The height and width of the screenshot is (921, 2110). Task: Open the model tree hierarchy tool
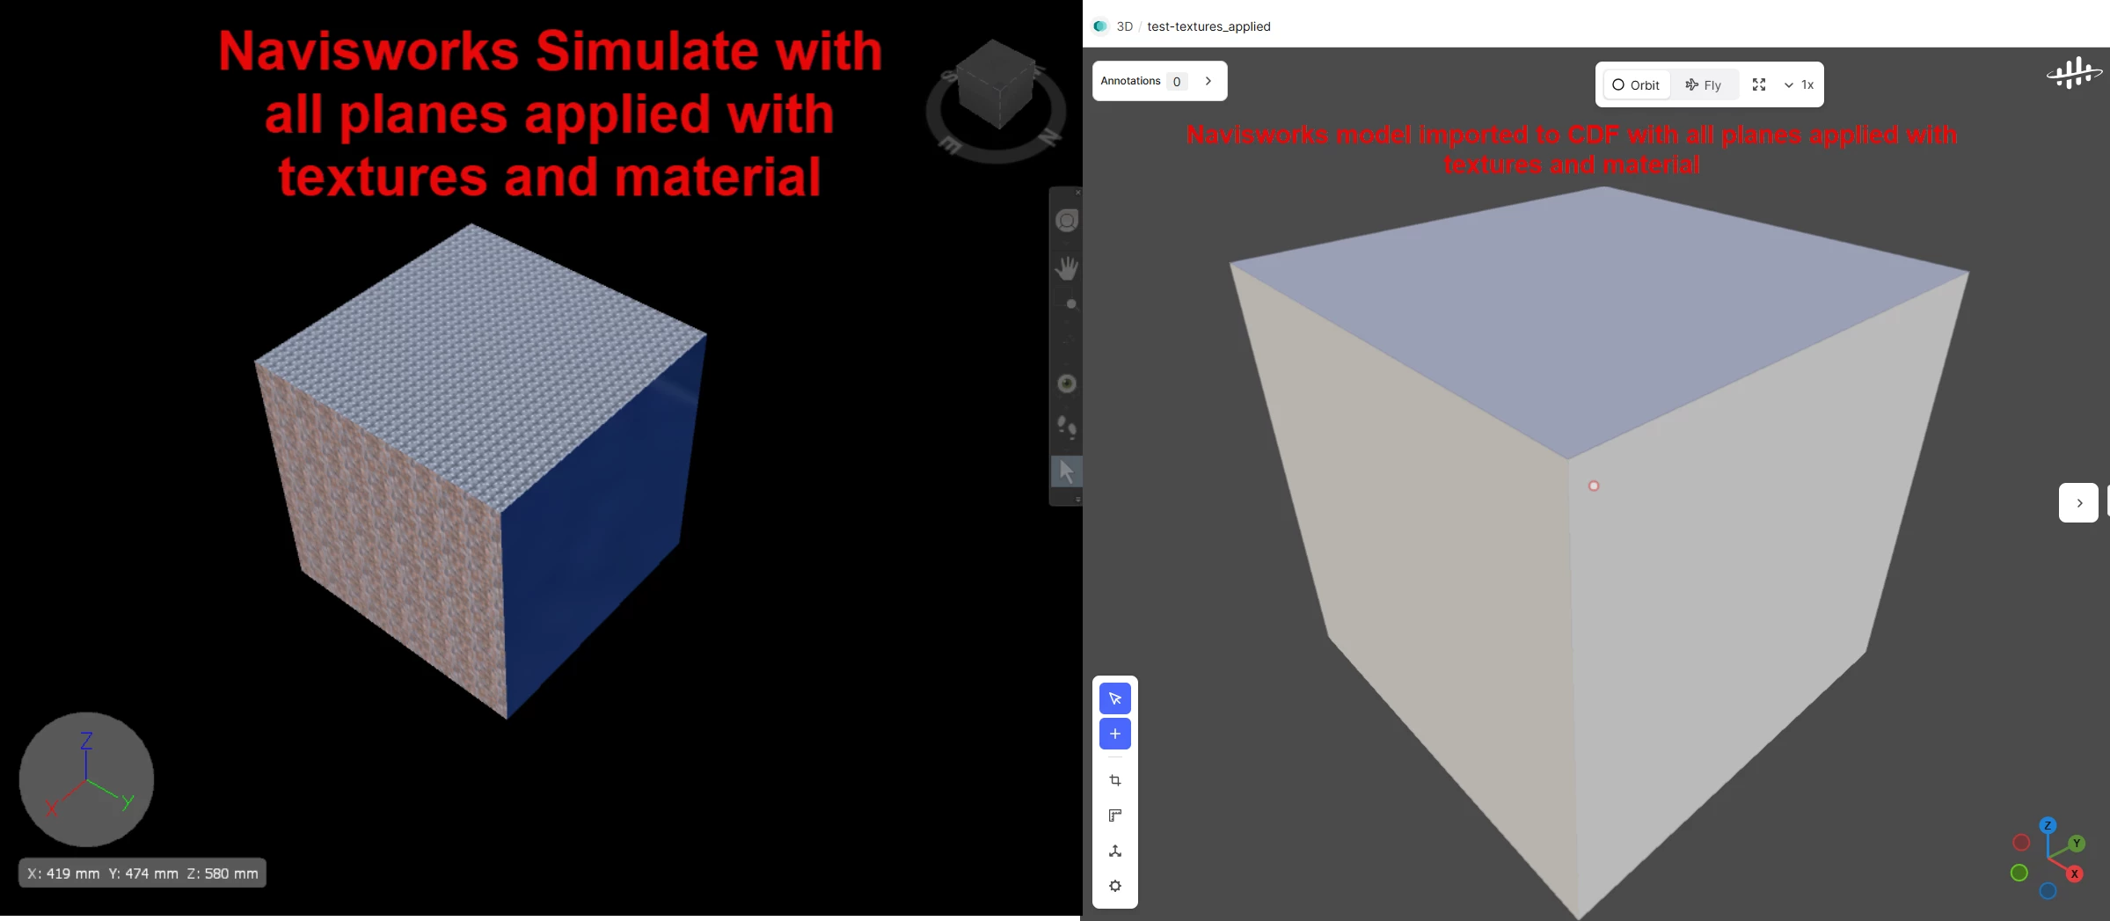point(1115,851)
